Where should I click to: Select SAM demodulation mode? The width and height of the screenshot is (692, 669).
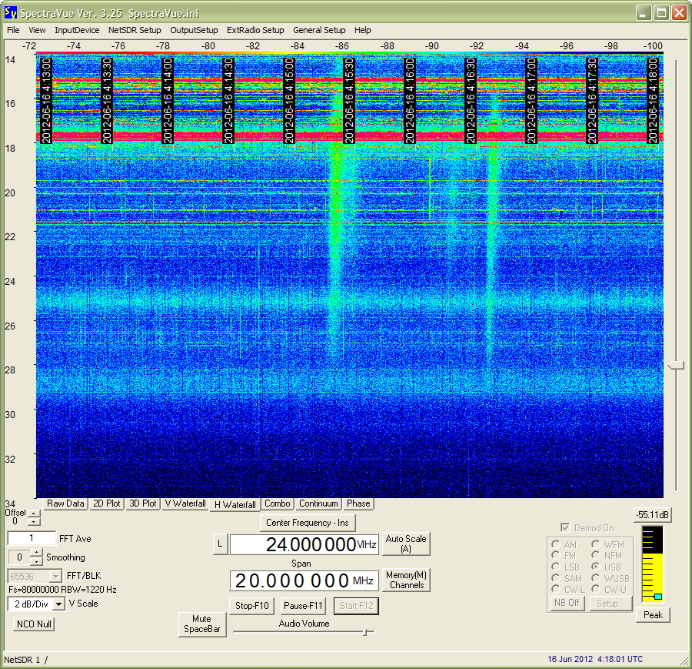tap(556, 578)
